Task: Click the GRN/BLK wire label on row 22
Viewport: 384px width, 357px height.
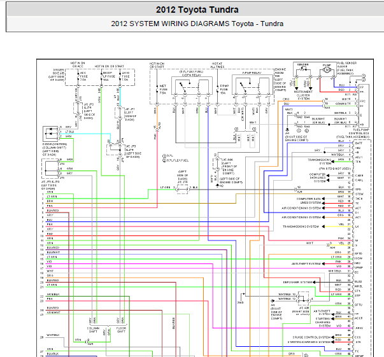Action: [x=53, y=295]
